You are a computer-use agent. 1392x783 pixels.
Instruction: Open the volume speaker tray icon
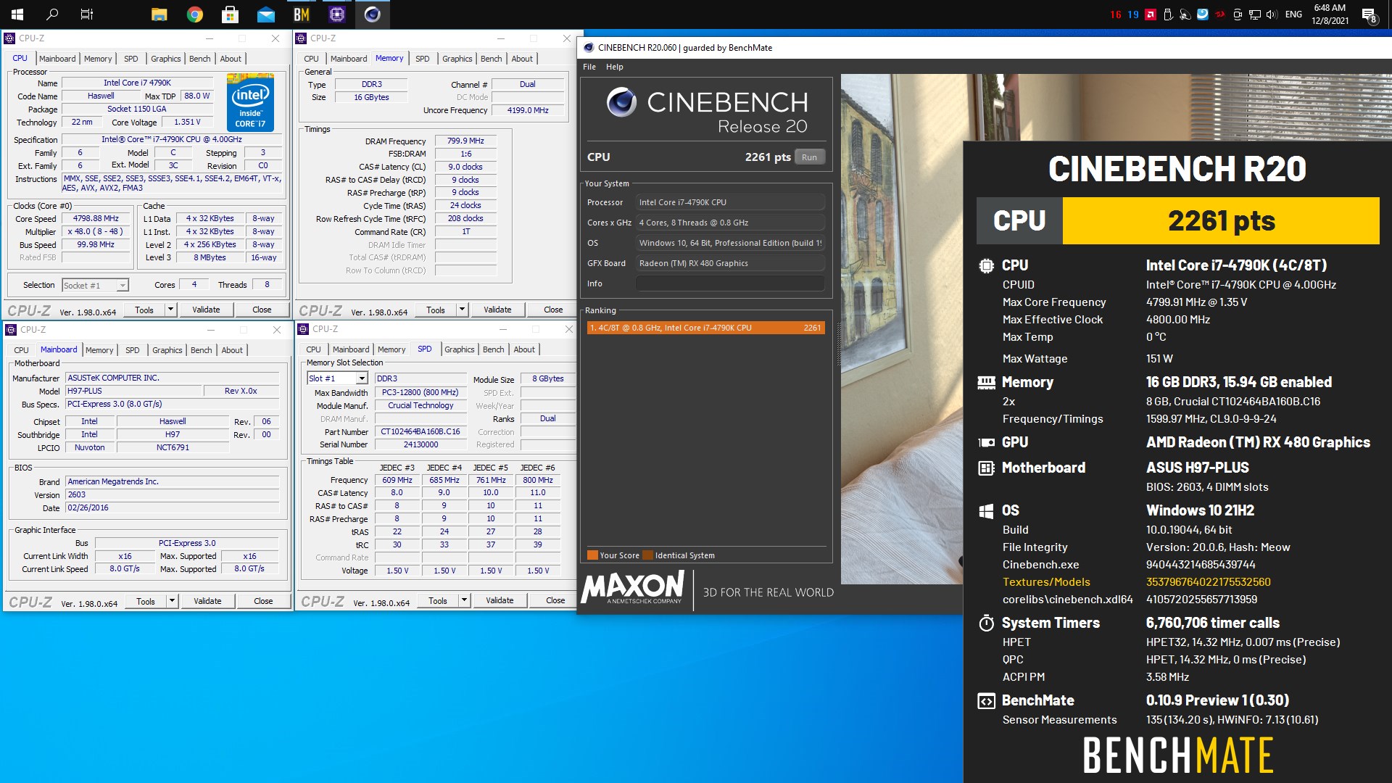pyautogui.click(x=1272, y=14)
